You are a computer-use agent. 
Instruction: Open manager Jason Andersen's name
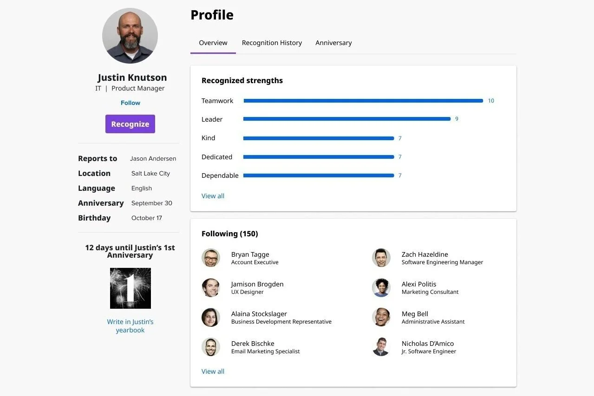pos(153,158)
